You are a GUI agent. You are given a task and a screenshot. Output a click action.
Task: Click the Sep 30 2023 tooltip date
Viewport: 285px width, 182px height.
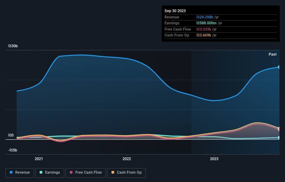tap(175, 11)
